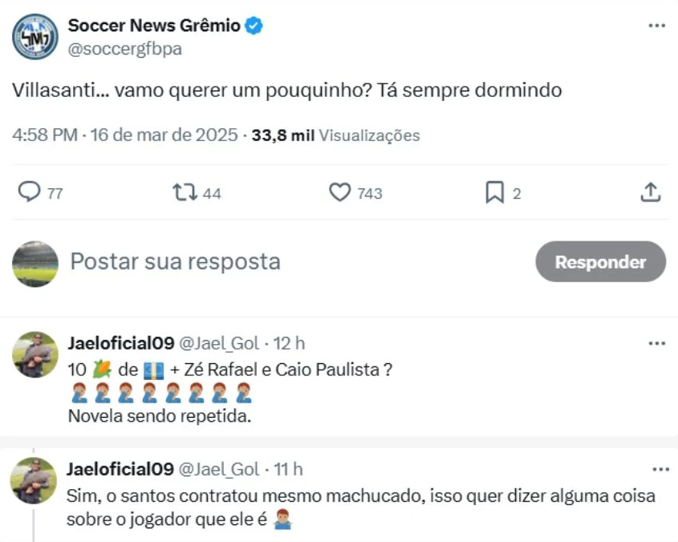Open Jaeloficial09 avatar on first reply
The height and width of the screenshot is (542, 678).
[35, 354]
